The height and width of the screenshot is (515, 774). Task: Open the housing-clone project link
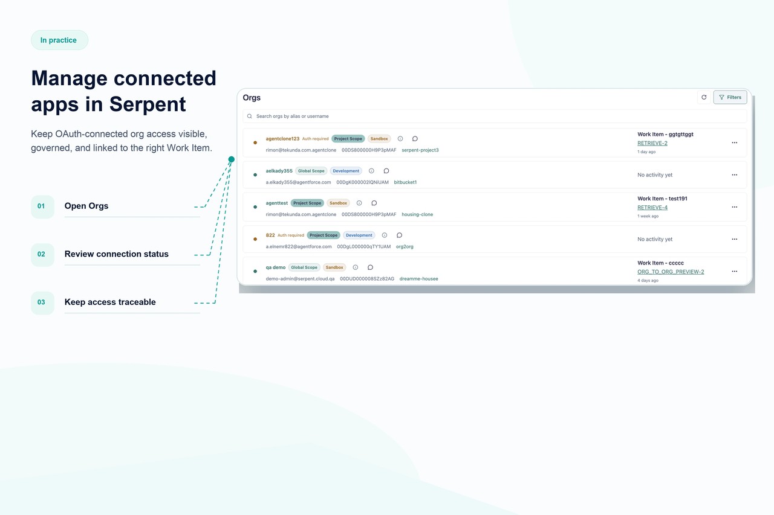tap(417, 214)
